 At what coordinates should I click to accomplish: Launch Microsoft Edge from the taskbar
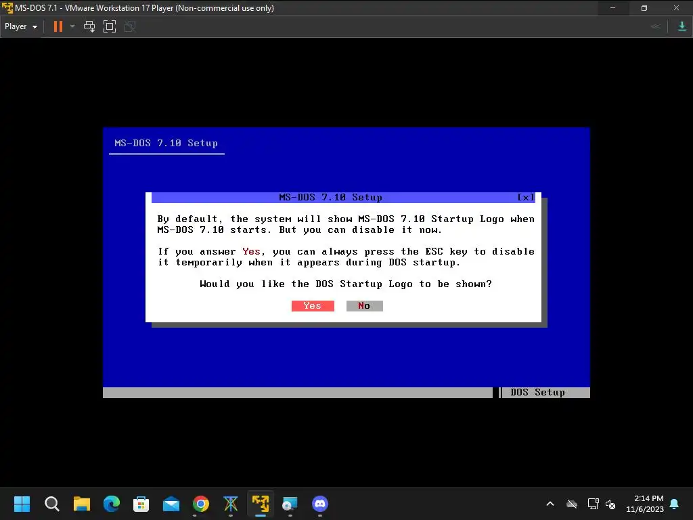pyautogui.click(x=112, y=504)
